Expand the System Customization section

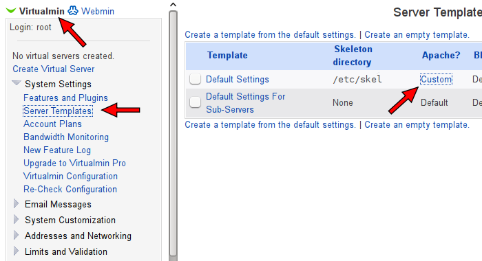click(x=16, y=220)
